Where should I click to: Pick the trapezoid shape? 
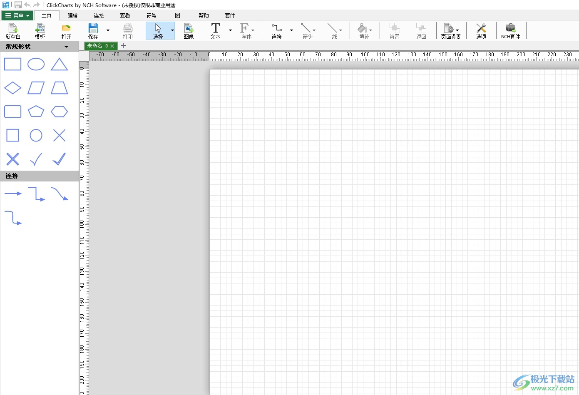coord(59,88)
